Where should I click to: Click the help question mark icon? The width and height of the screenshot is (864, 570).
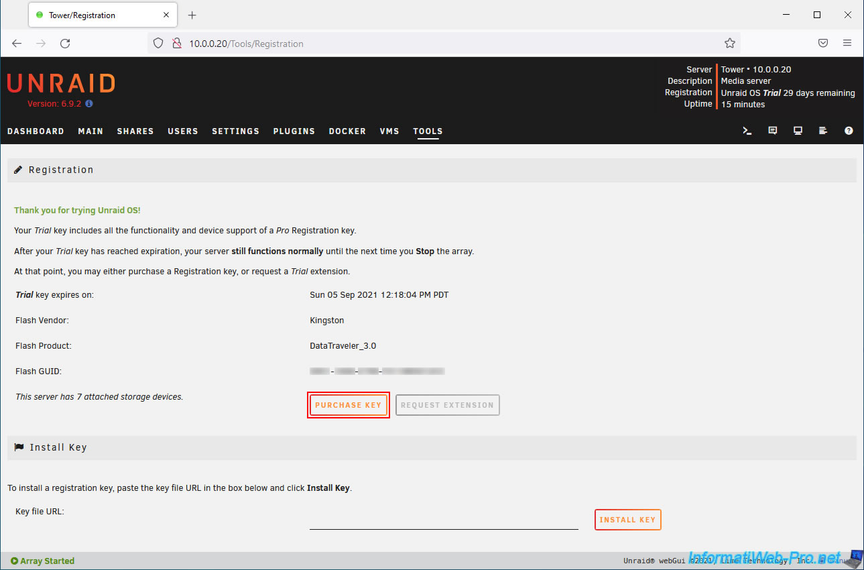tap(849, 131)
